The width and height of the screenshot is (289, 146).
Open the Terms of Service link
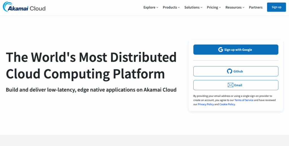coord(244,100)
